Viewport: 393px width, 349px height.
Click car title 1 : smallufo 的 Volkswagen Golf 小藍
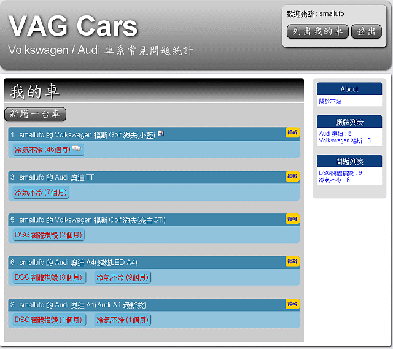tap(83, 135)
